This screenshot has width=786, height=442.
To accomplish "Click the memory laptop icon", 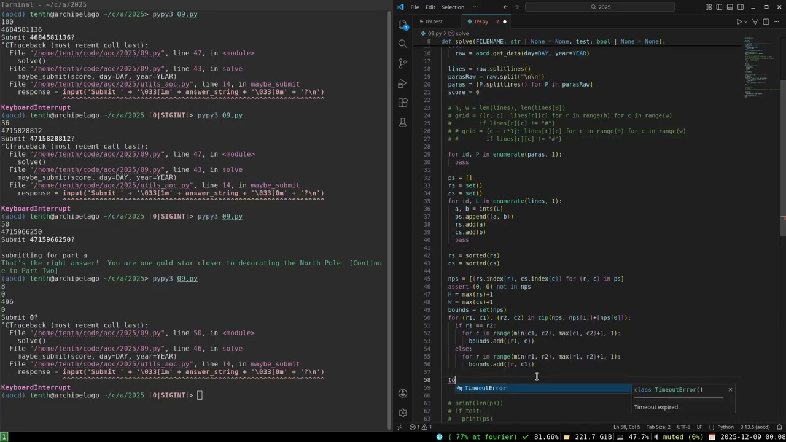I will [621, 437].
